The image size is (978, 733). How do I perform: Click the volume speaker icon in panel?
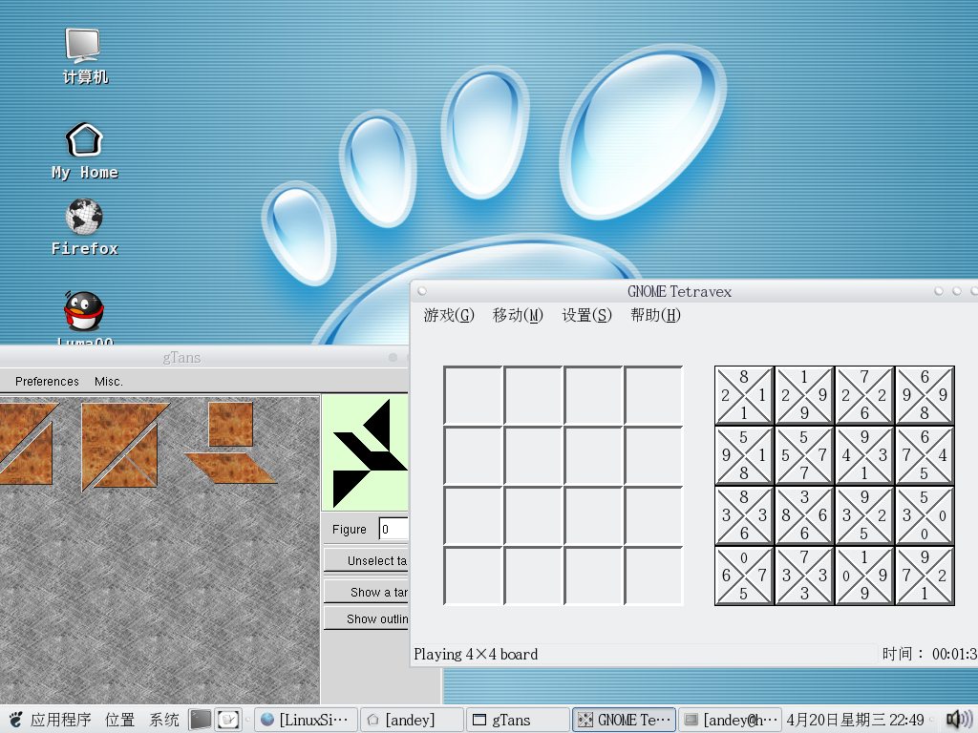point(958,720)
